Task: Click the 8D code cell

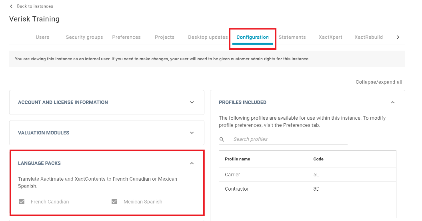Action: [316, 189]
